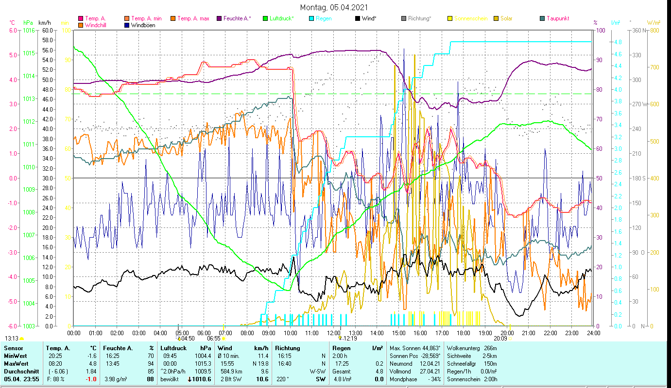Click the Gesamt: rain total label

coord(342,371)
